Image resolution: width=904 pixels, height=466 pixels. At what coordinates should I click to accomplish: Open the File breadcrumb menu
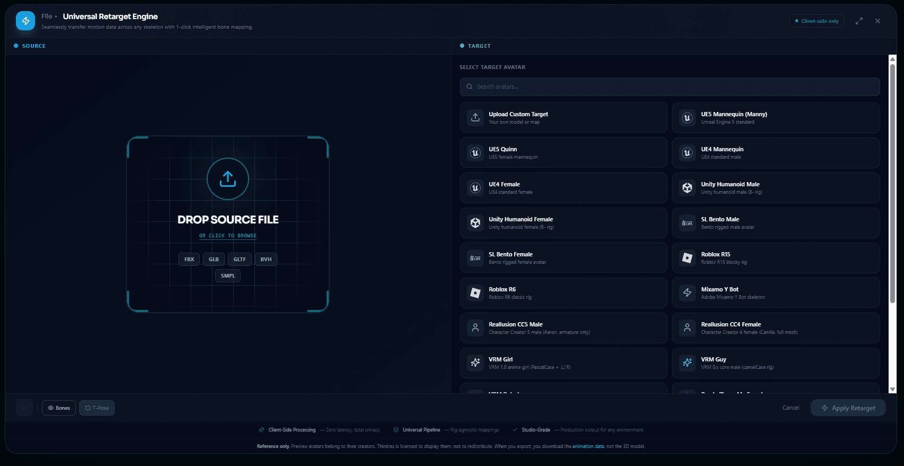coord(47,16)
